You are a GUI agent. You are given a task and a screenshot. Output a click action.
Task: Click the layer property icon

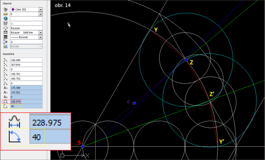point(5,14)
